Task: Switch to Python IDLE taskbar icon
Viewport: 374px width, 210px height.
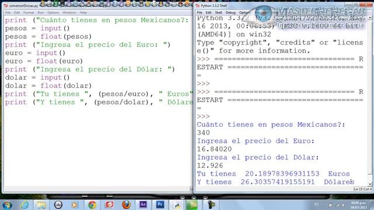Action: point(176,205)
